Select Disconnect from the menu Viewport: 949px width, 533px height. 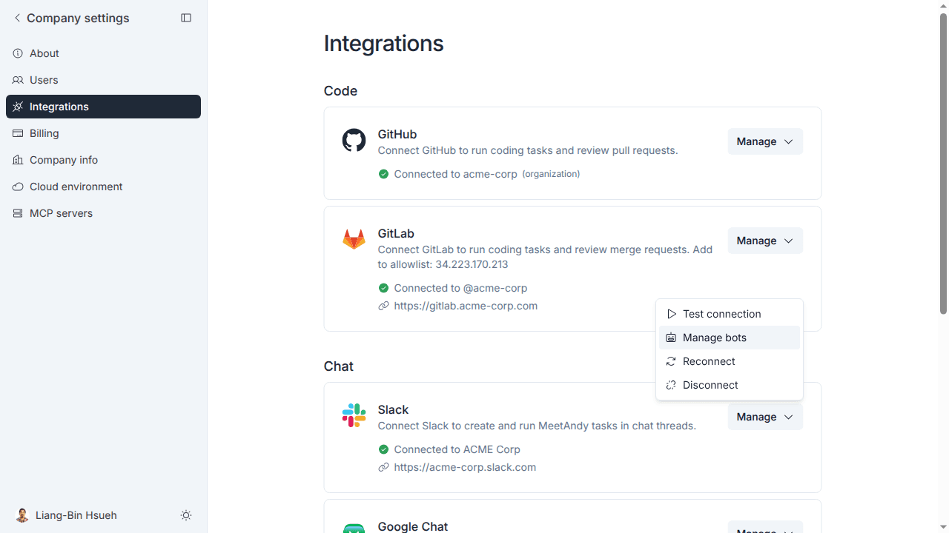pyautogui.click(x=730, y=385)
